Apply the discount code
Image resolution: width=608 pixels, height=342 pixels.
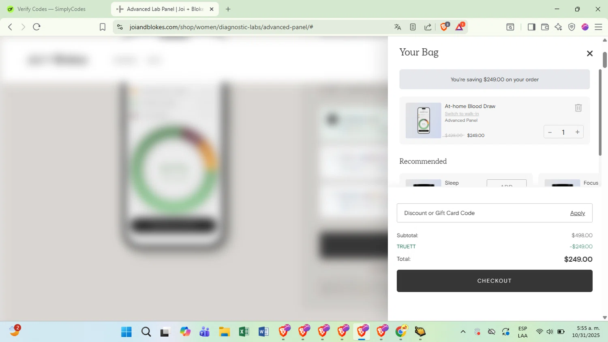tap(577, 213)
